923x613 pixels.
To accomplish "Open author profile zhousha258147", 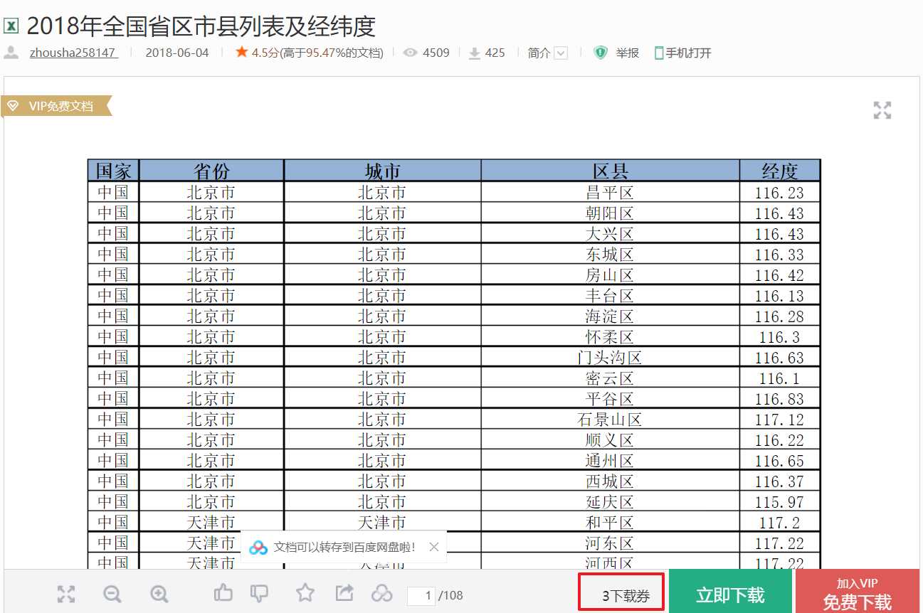I will (x=73, y=53).
